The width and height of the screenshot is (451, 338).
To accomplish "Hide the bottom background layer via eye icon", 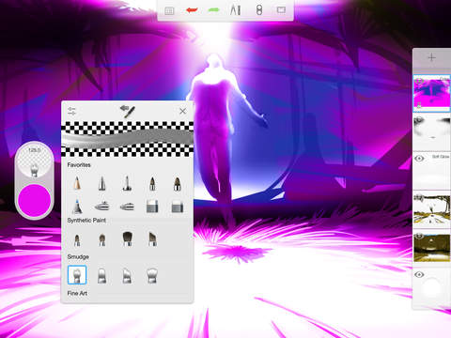I will (x=419, y=275).
